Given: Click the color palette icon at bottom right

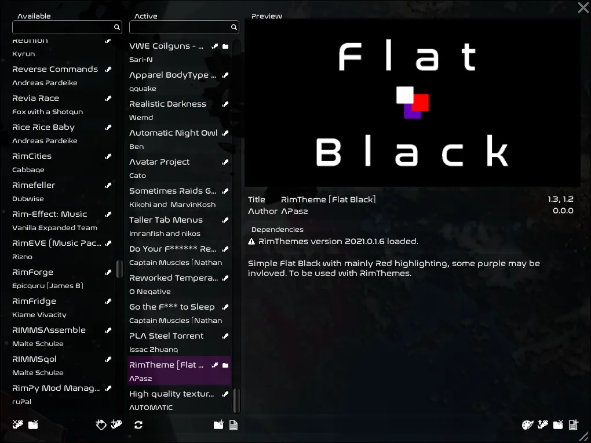Looking at the screenshot, I should (x=527, y=425).
